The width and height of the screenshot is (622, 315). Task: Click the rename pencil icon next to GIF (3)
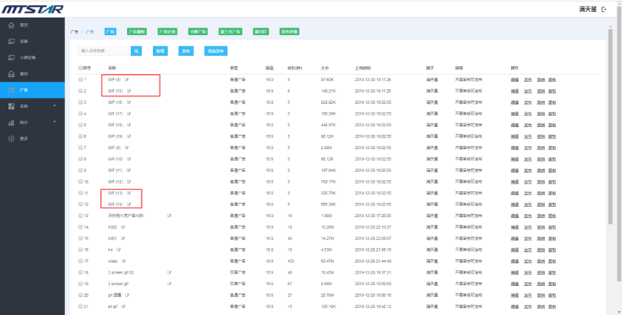point(128,79)
